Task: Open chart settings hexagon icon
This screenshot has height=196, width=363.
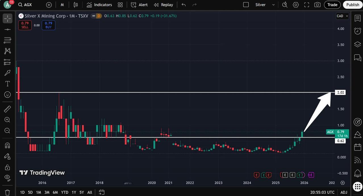Action: click(296, 5)
